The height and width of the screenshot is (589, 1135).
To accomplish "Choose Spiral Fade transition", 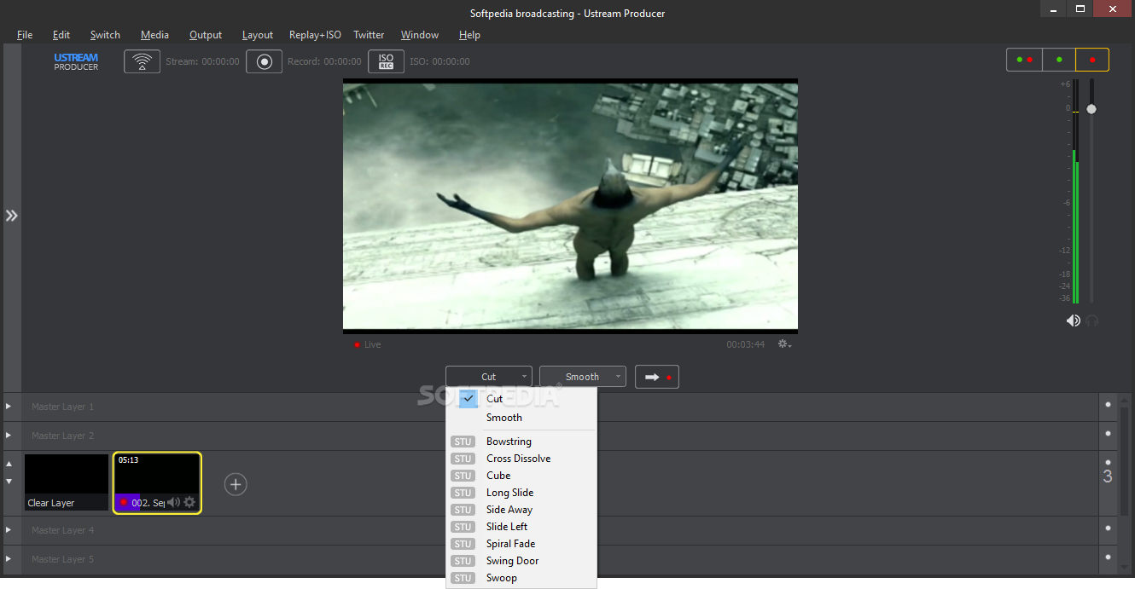I will (x=521, y=544).
